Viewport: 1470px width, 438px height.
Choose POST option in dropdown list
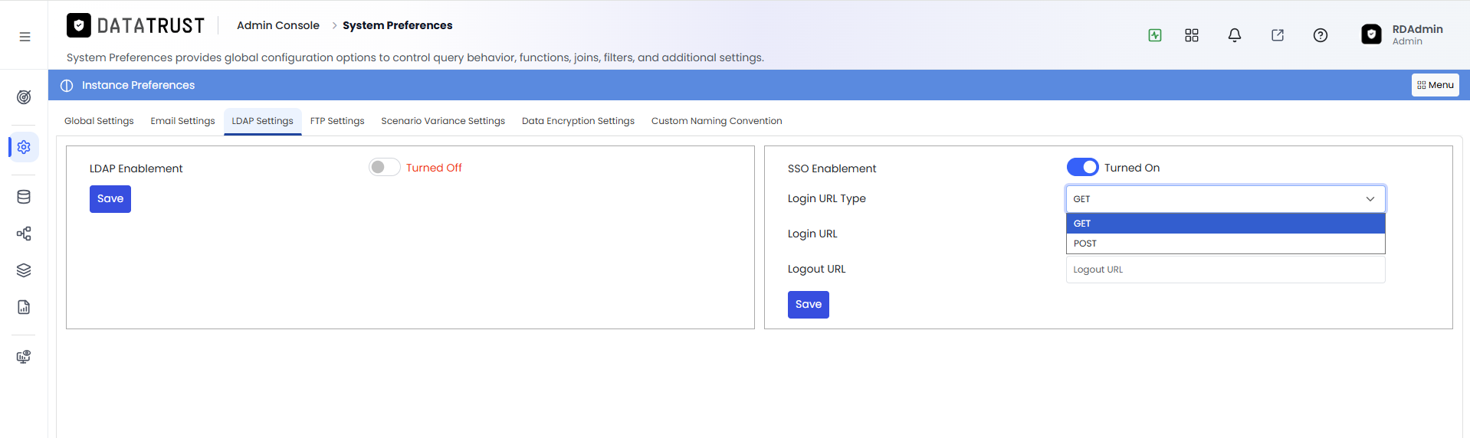[x=1226, y=244]
